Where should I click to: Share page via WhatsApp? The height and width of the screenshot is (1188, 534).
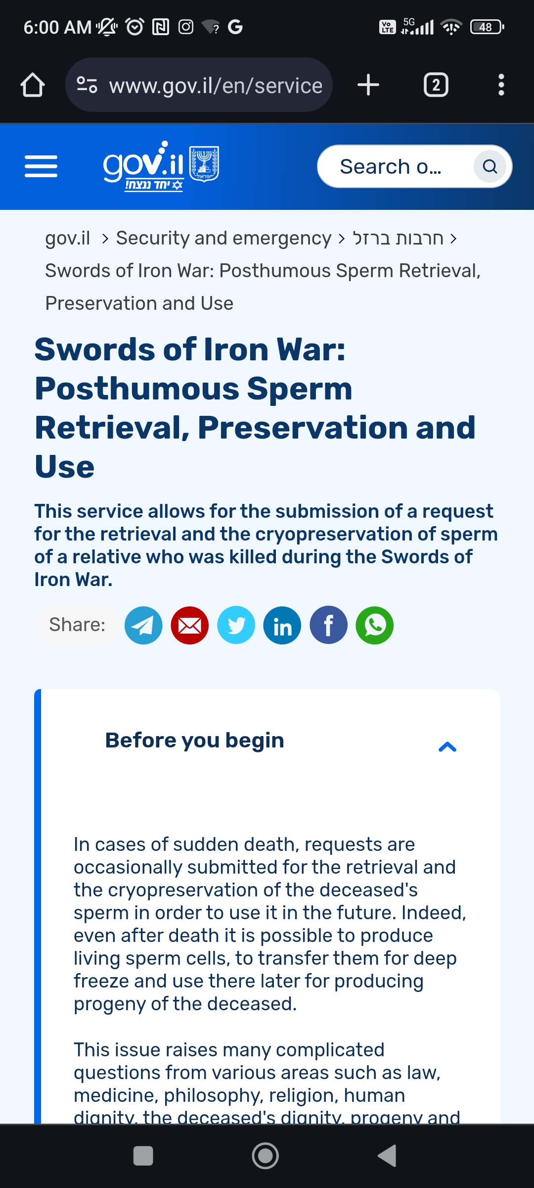(375, 625)
